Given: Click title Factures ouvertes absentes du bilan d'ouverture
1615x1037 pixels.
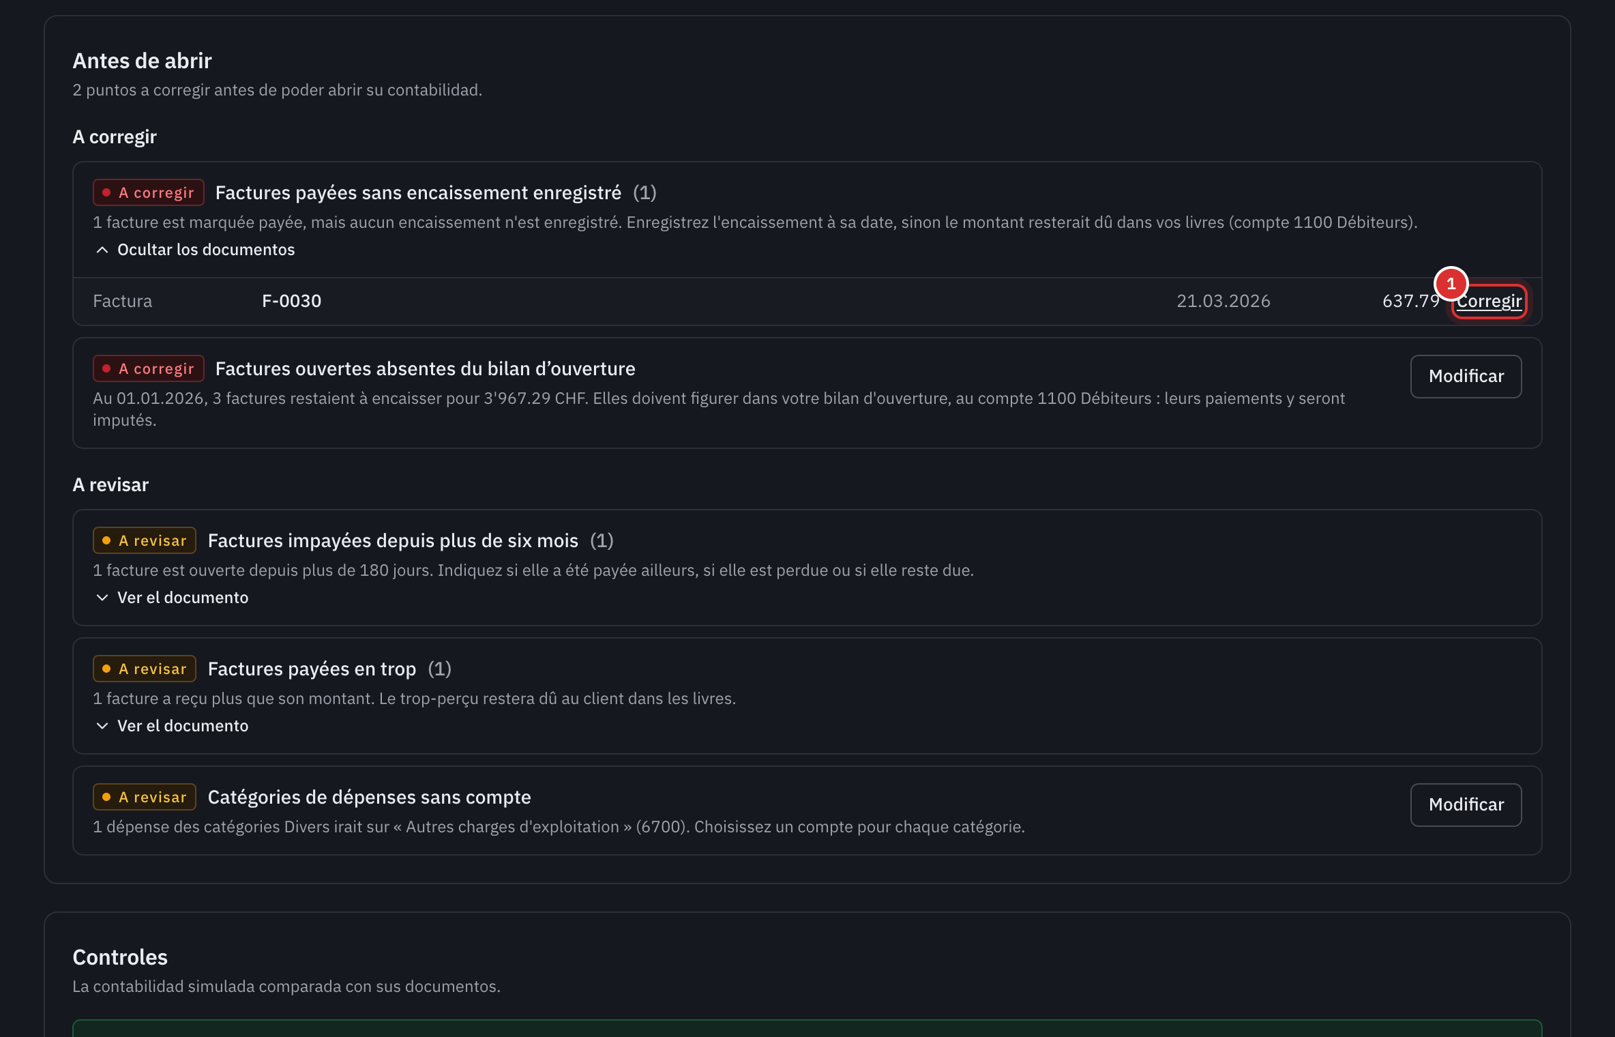Looking at the screenshot, I should click(425, 369).
